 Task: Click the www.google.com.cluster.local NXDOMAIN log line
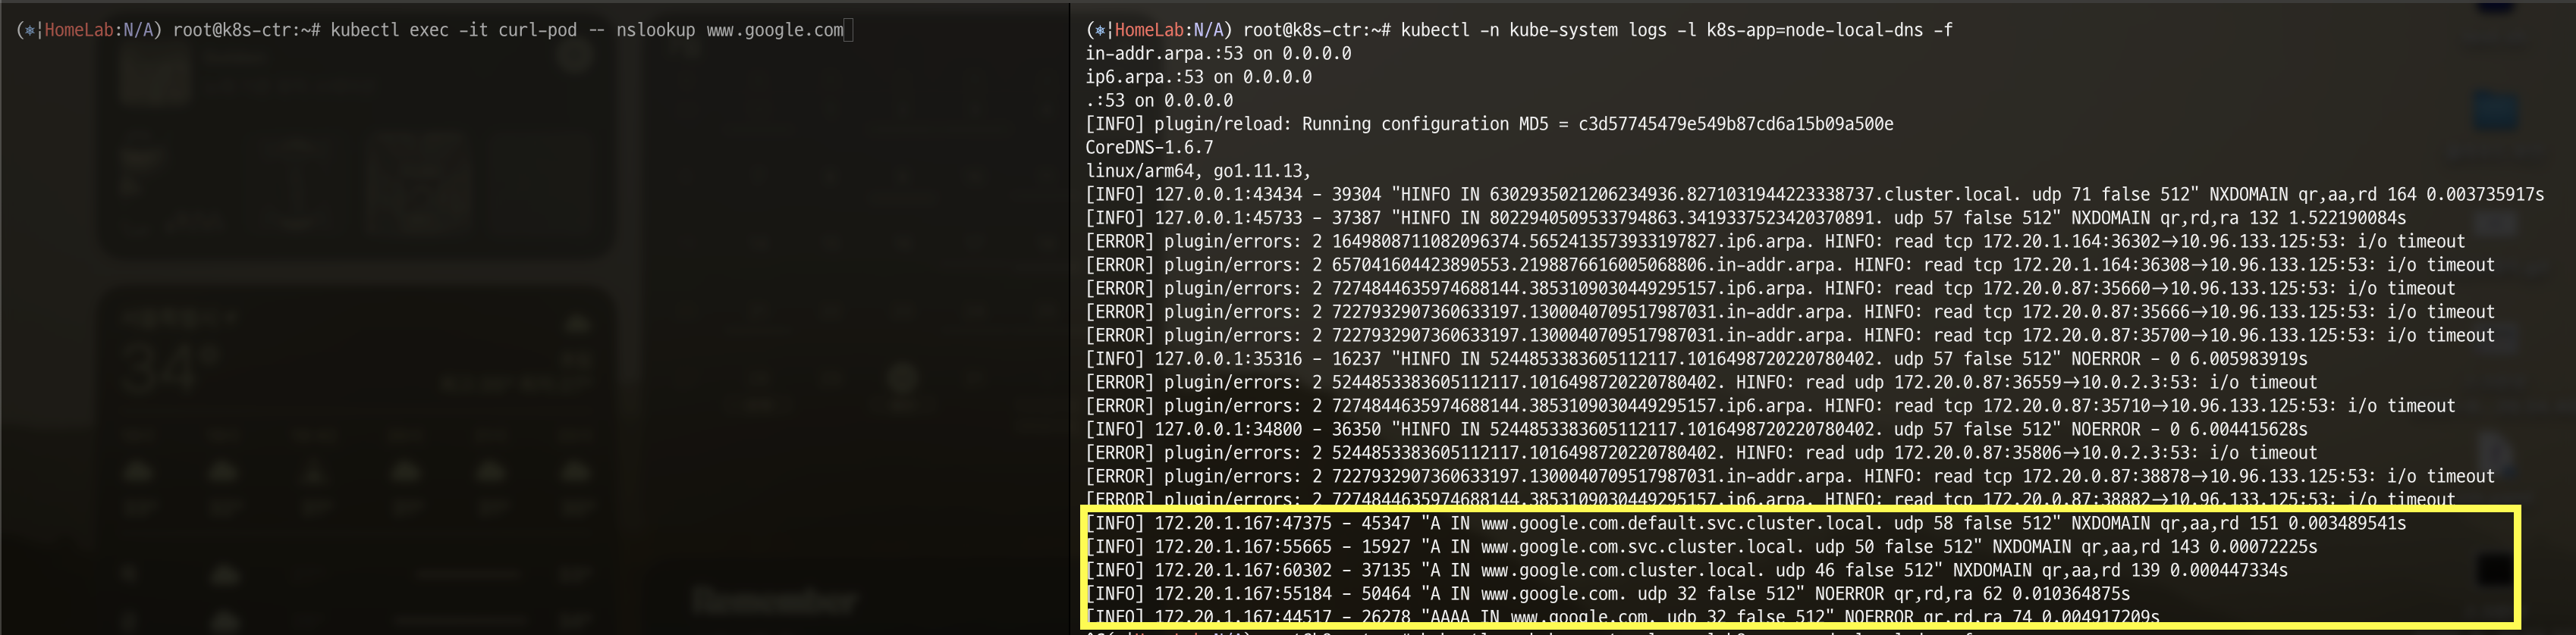point(1686,570)
